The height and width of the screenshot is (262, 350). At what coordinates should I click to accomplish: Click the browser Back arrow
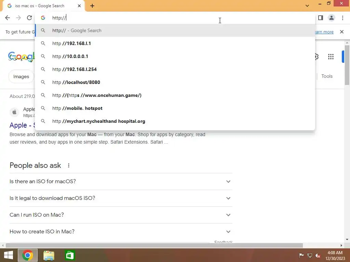8,18
